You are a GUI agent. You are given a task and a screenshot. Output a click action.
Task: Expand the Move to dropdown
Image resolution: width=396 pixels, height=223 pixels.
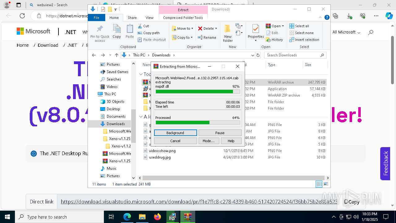click(x=192, y=28)
